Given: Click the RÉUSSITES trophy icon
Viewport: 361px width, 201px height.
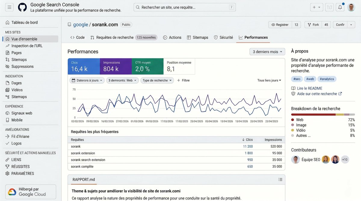Looking at the screenshot, I should (8, 166).
